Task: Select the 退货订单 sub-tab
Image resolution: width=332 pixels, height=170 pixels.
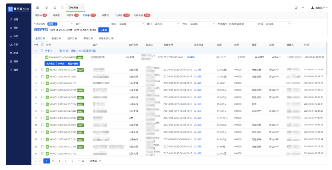Action: [72, 38]
